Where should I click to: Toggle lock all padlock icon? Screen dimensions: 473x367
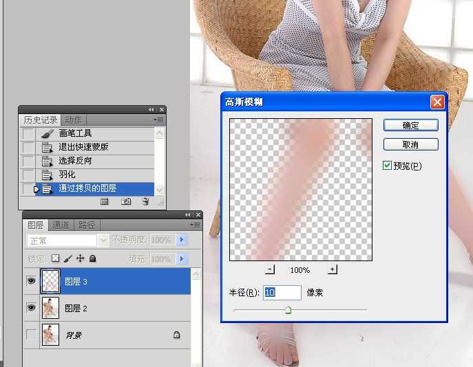tap(93, 258)
